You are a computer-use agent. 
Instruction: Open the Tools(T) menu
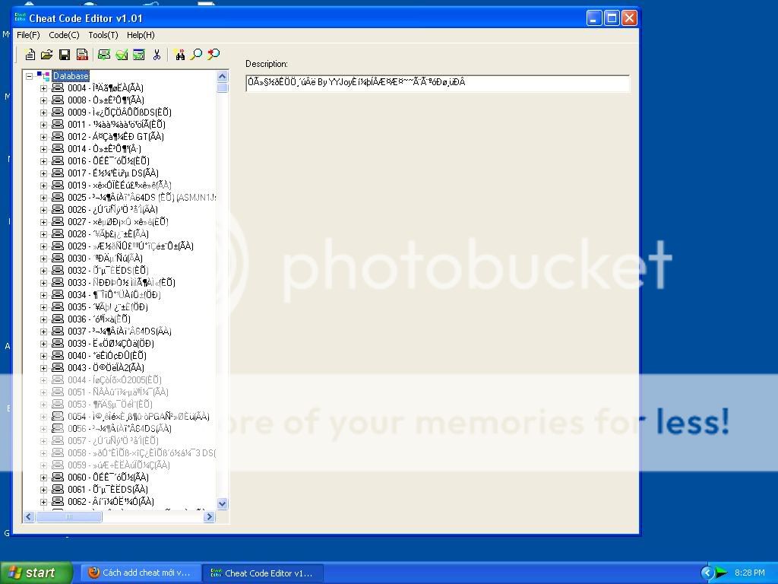click(103, 35)
